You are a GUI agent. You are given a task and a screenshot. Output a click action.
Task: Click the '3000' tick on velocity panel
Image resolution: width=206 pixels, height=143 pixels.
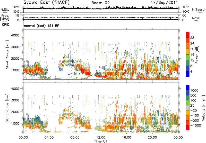15,100
